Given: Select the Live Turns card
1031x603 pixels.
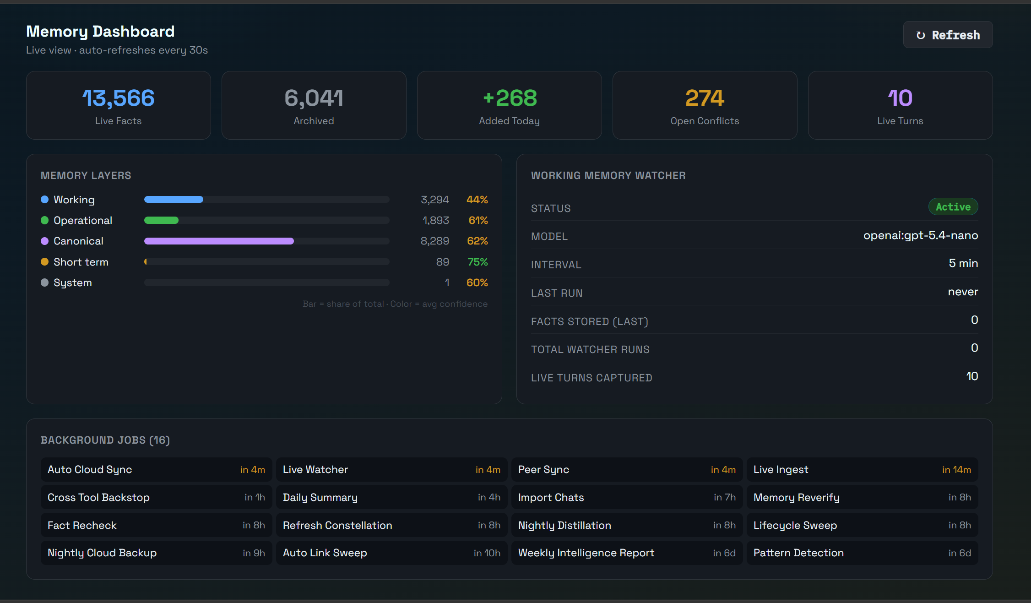Looking at the screenshot, I should click(x=900, y=105).
